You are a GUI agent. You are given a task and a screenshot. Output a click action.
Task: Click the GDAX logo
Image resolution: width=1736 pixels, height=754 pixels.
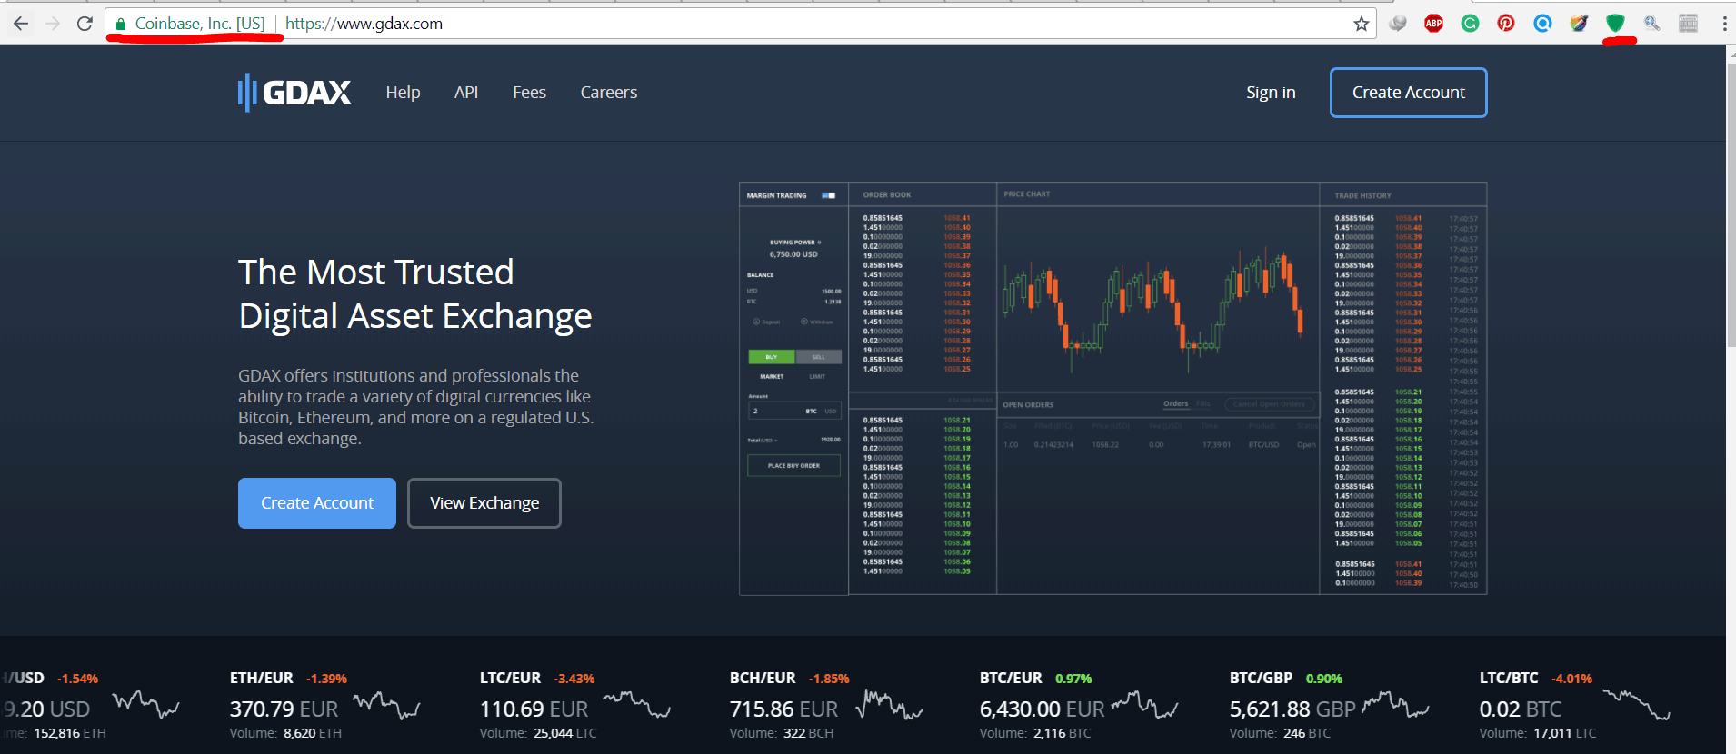294,93
